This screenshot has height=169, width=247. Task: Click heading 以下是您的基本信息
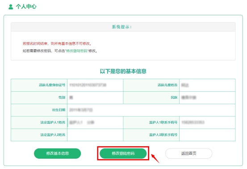click(123, 71)
